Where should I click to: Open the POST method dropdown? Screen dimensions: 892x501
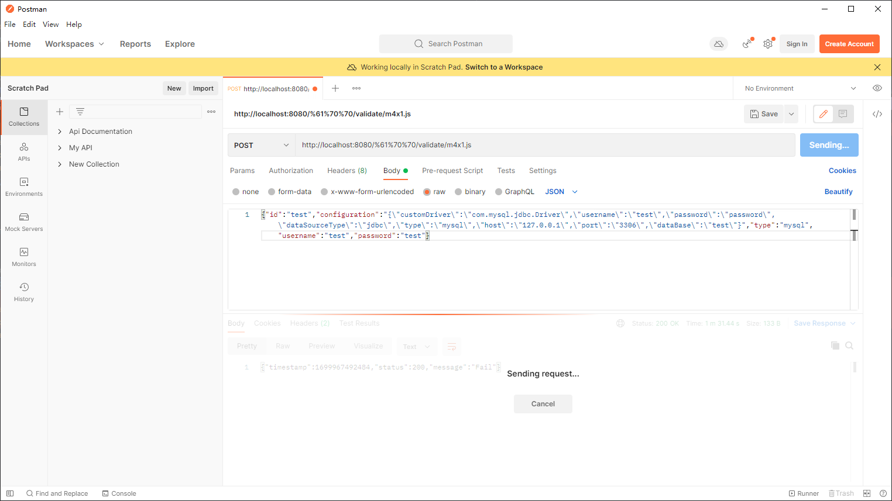tap(261, 145)
